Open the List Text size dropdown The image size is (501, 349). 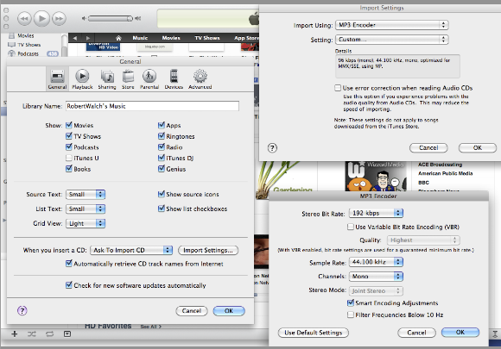[86, 209]
